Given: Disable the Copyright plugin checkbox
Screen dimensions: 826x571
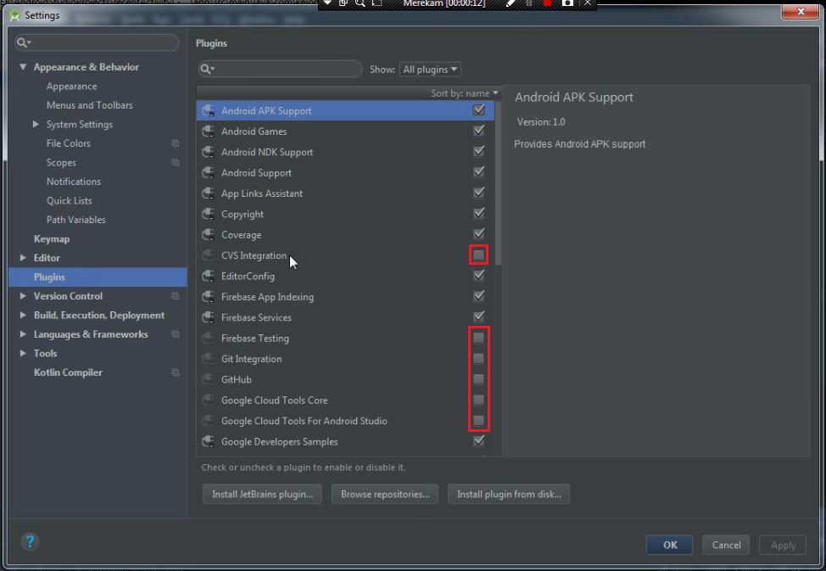Looking at the screenshot, I should click(479, 213).
